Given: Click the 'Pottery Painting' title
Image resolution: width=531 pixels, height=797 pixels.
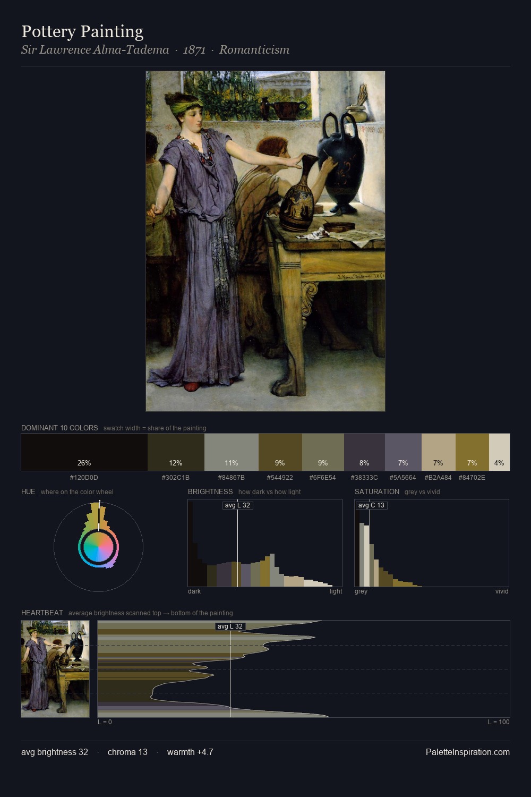Looking at the screenshot, I should pyautogui.click(x=82, y=32).
